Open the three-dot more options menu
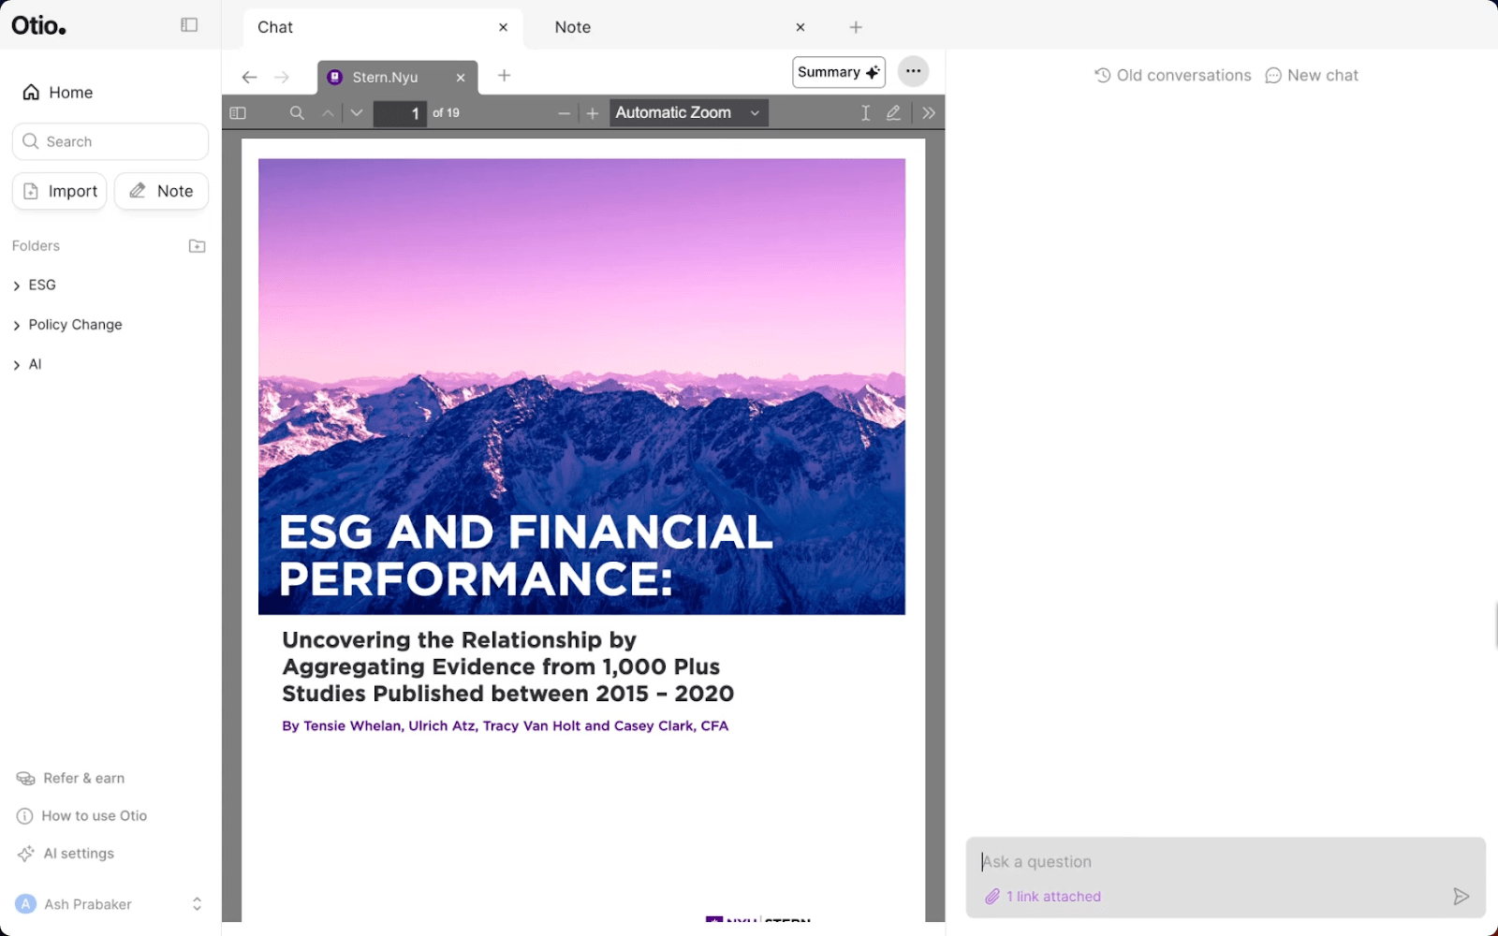 click(913, 72)
